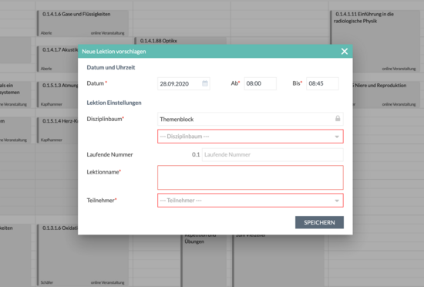Expand the Disziplinbaum dropdown arrow
The height and width of the screenshot is (287, 424).
(337, 137)
